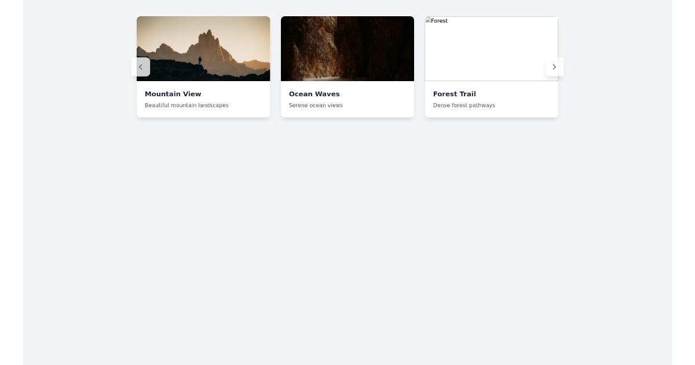Advance carousel using the right chevron arrow
Viewport: 695px width, 365px height.
pyautogui.click(x=554, y=67)
